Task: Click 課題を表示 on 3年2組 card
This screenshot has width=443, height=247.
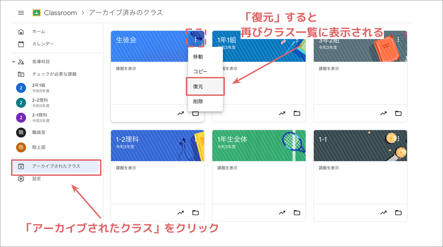Action: (329, 69)
